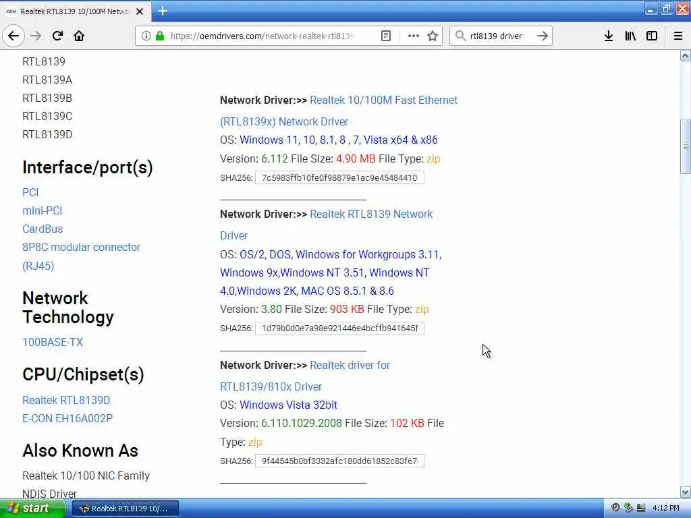Reload the current page
This screenshot has width=691, height=518.
click(x=58, y=36)
